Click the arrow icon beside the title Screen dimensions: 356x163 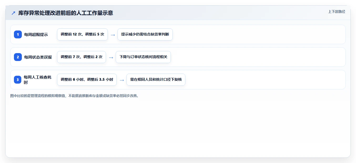coord(13,13)
